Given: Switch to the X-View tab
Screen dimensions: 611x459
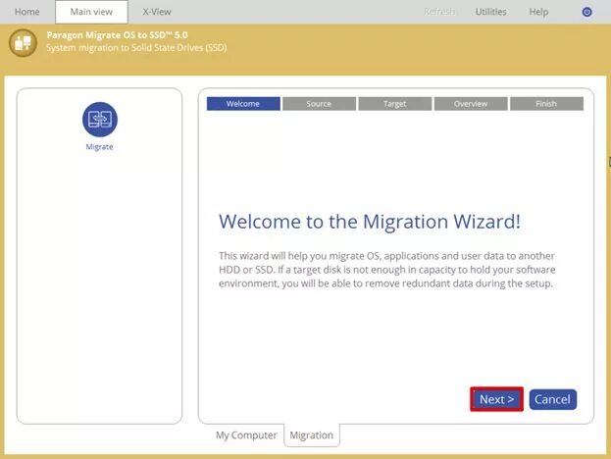Looking at the screenshot, I should tap(157, 12).
